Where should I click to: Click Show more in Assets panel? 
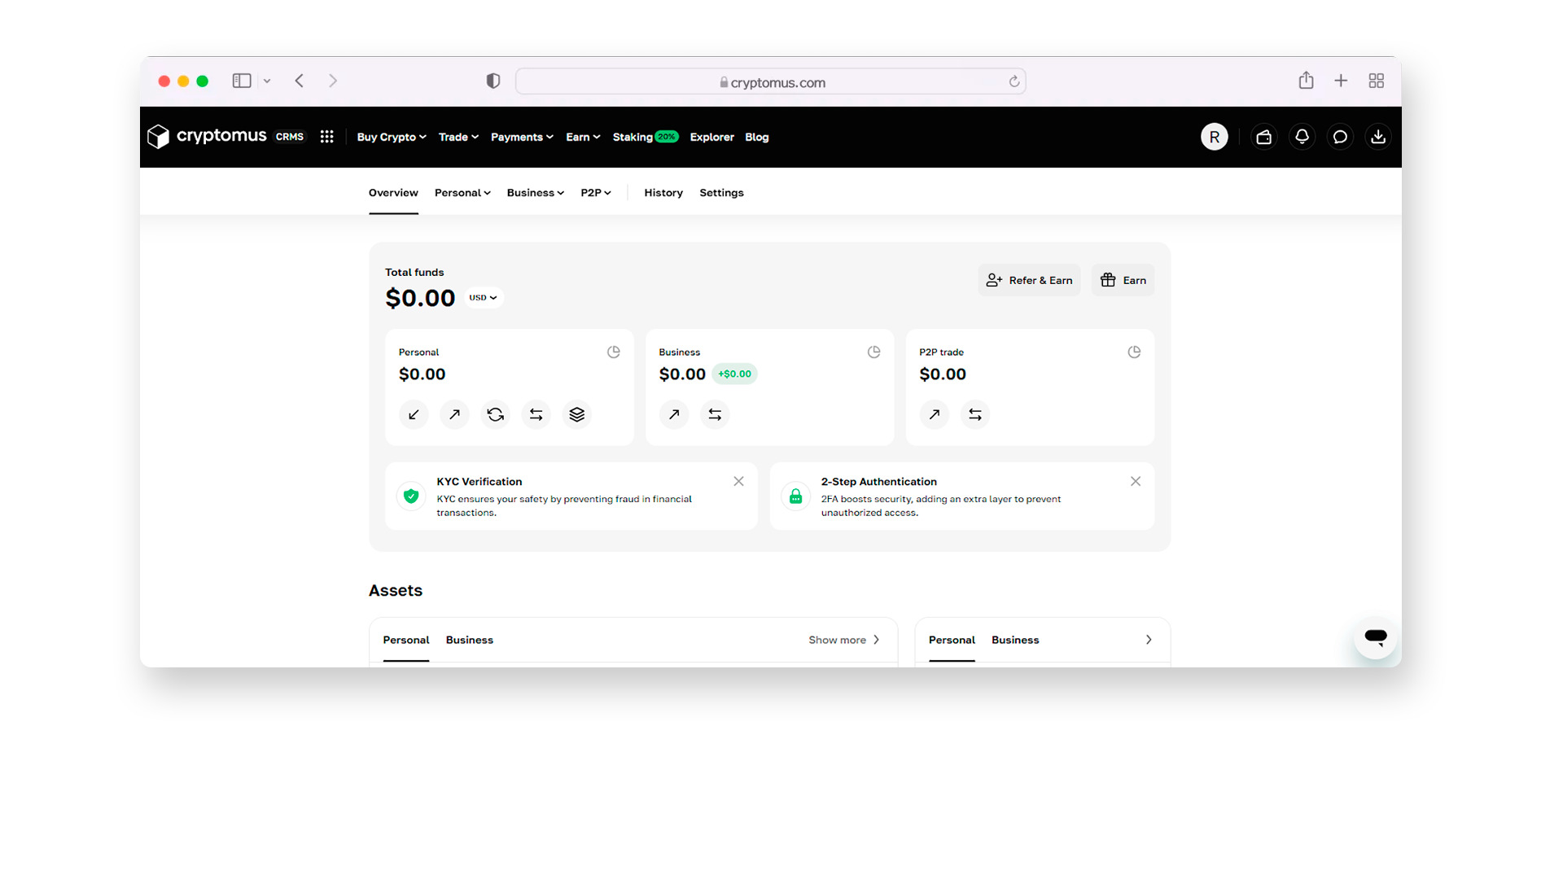tap(844, 640)
